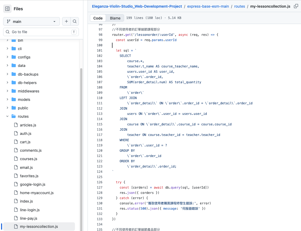Switch to the Code tab
Screen dimensions: 301x231
click(98, 18)
